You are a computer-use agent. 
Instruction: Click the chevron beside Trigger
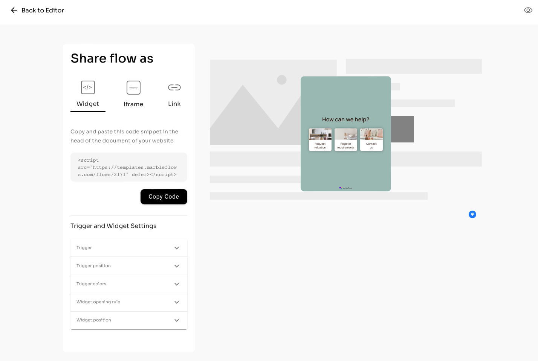(177, 248)
